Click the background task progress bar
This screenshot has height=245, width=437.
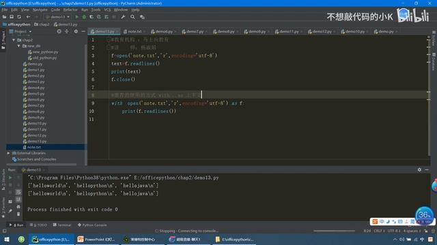coord(334,231)
